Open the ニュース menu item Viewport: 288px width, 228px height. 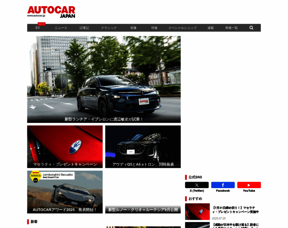[x=61, y=28]
